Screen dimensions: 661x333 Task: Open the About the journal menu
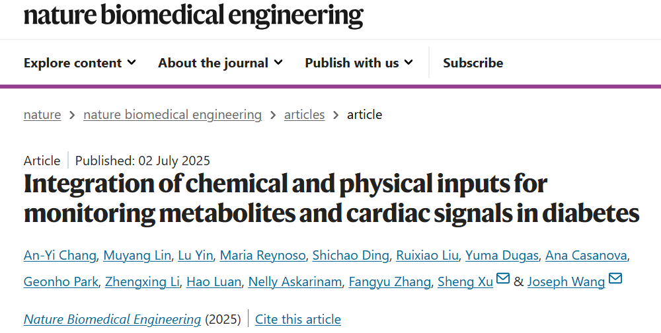[220, 63]
